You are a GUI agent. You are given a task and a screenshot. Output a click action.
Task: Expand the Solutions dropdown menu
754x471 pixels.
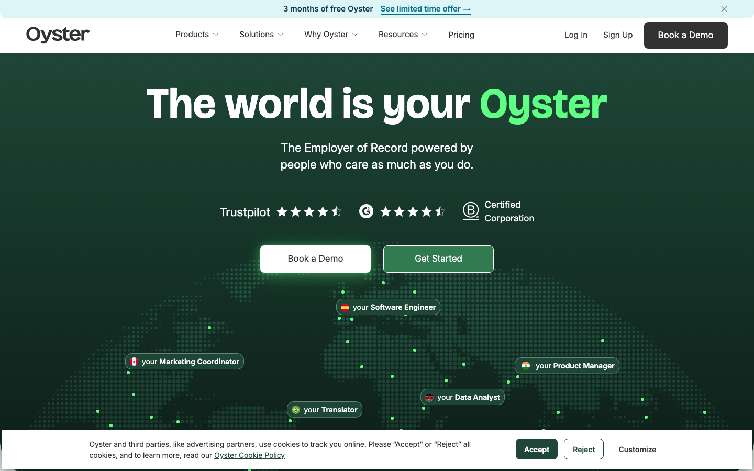click(261, 35)
